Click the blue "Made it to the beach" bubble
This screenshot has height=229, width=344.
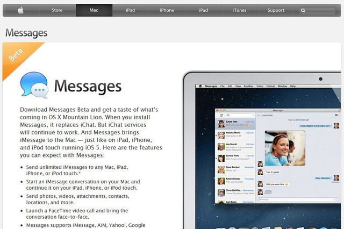[315, 126]
